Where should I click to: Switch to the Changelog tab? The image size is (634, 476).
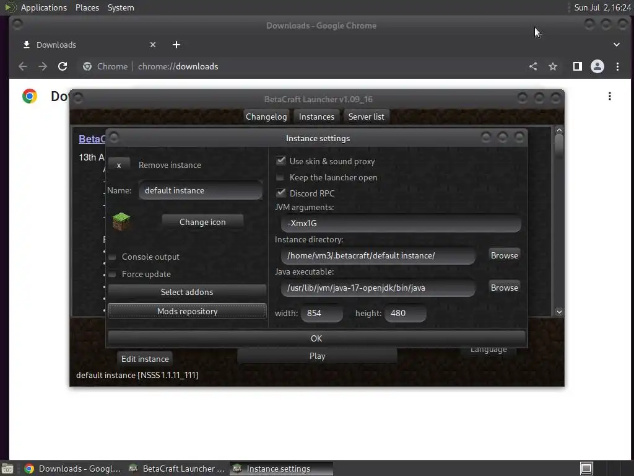[266, 117]
